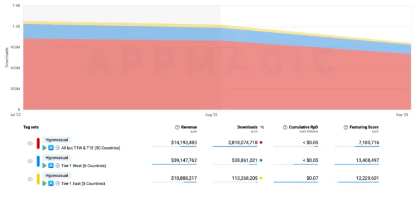The image size is (418, 199).
Task: Click 'All but T1W & T1E (50 Countries)' label
Action: coord(90,148)
